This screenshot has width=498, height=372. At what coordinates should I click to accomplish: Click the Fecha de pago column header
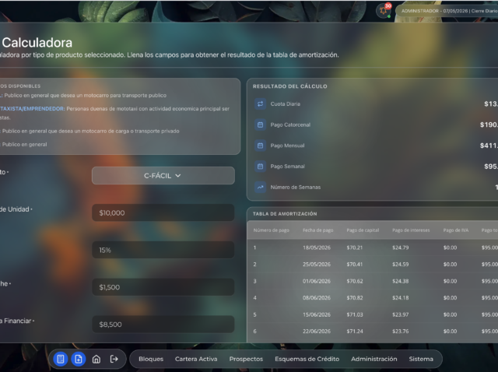tap(318, 230)
